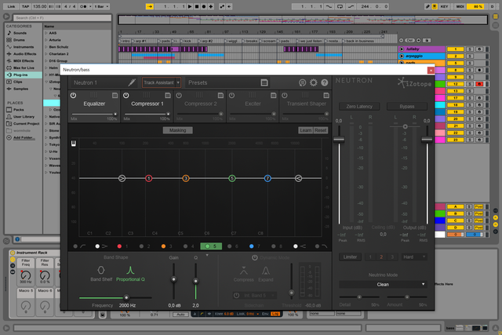Screen dimensions: 502x335
Task: Select the Expand dynamic mode icon
Action: pyautogui.click(x=265, y=271)
